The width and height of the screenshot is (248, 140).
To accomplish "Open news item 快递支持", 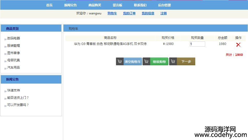I will pyautogui.click(x=13, y=90).
